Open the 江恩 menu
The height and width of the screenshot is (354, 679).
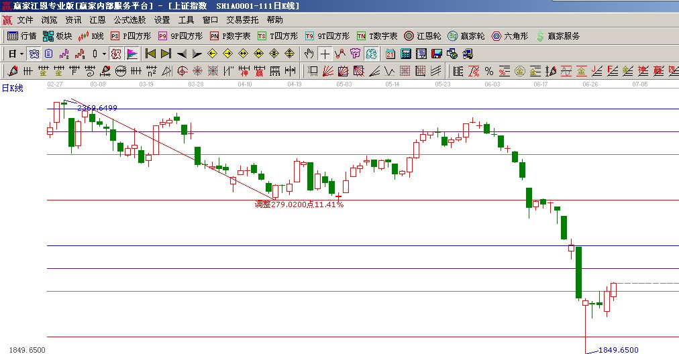coord(98,20)
